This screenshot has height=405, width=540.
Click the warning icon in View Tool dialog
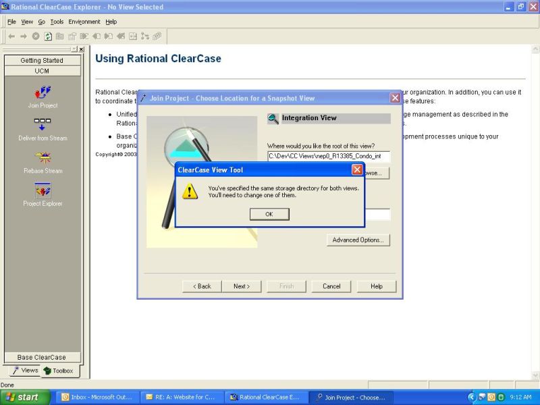[x=190, y=192]
